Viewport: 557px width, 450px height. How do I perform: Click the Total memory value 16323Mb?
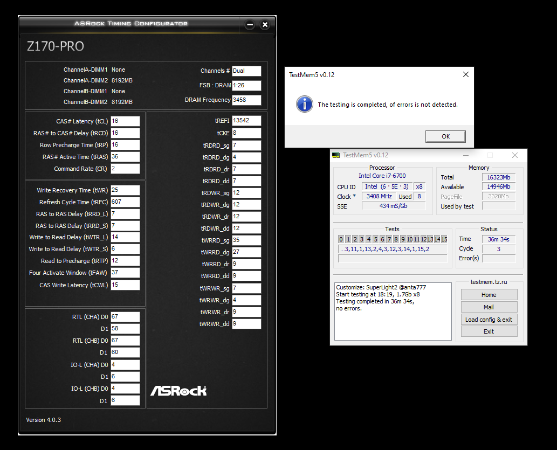[x=499, y=177]
